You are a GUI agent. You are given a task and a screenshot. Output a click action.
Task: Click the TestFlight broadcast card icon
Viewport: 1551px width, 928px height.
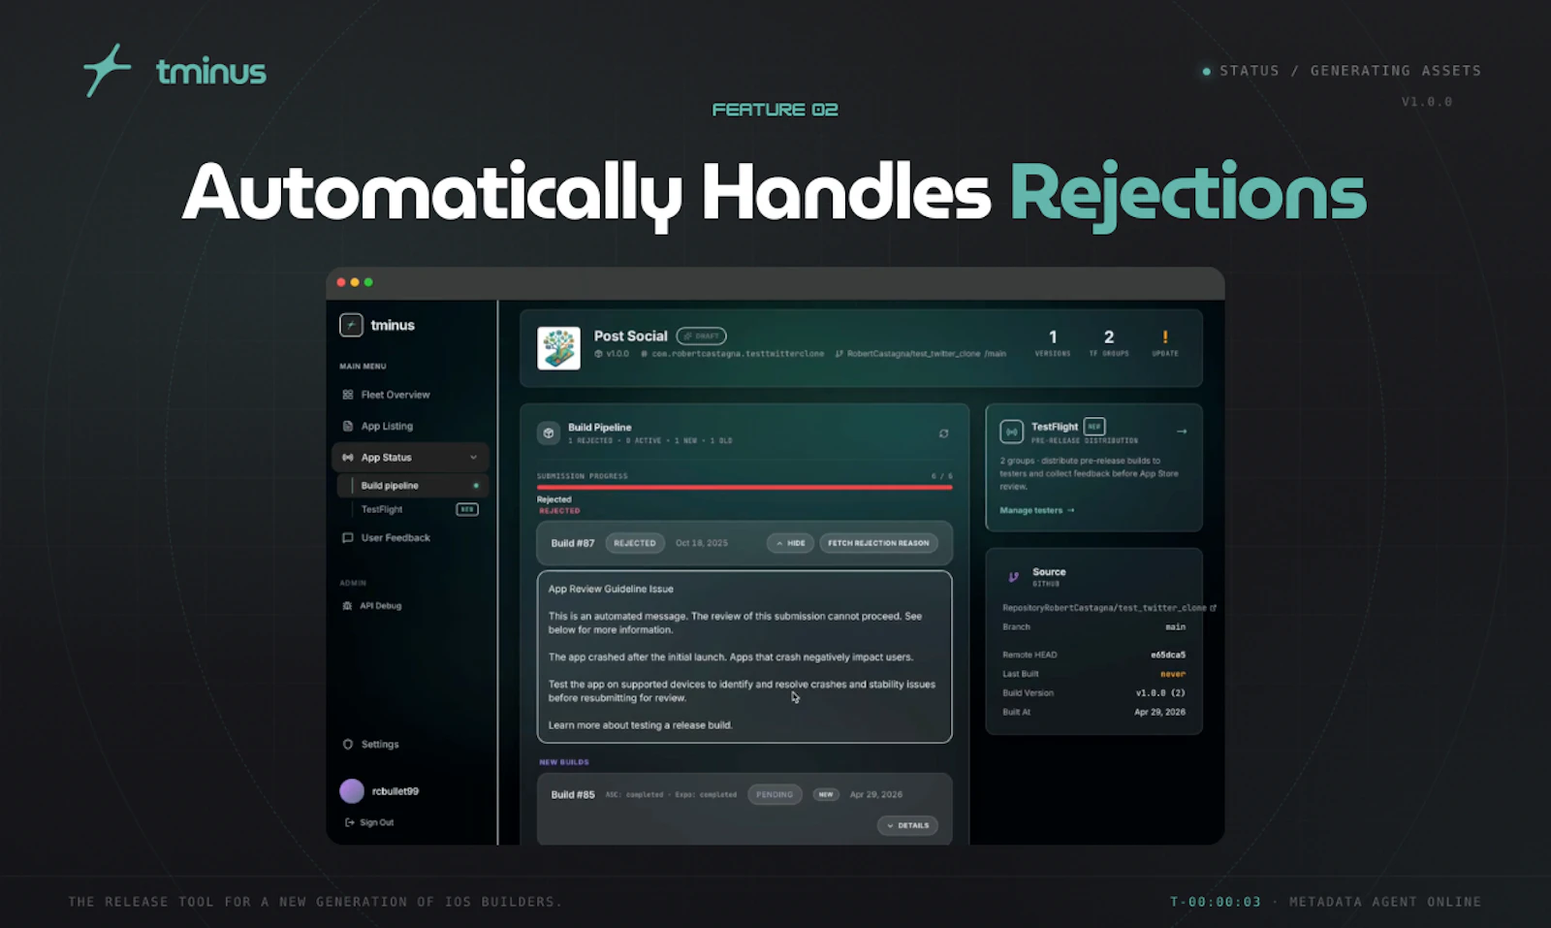point(1011,432)
